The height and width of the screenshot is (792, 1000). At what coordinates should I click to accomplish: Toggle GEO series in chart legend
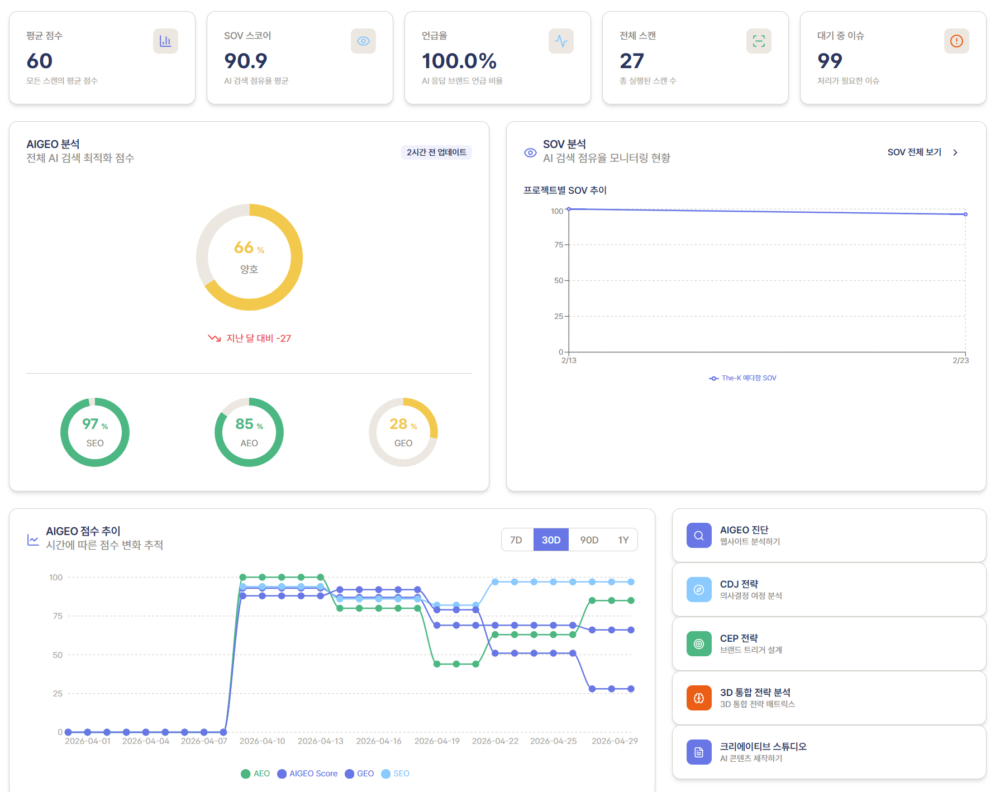359,774
